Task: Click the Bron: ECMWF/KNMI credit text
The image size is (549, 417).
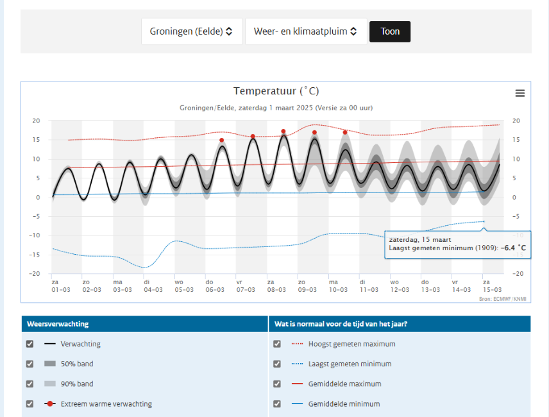Action: coord(503,299)
